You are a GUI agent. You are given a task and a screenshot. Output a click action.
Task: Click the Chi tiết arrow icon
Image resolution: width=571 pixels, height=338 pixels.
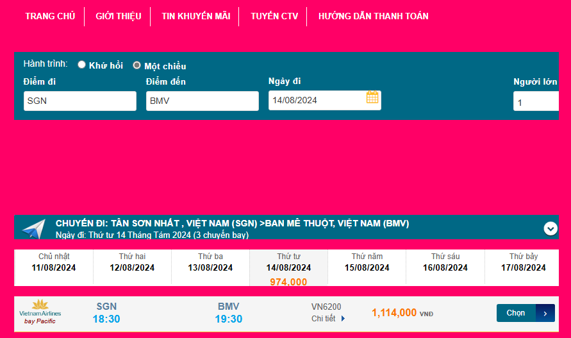coord(343,319)
